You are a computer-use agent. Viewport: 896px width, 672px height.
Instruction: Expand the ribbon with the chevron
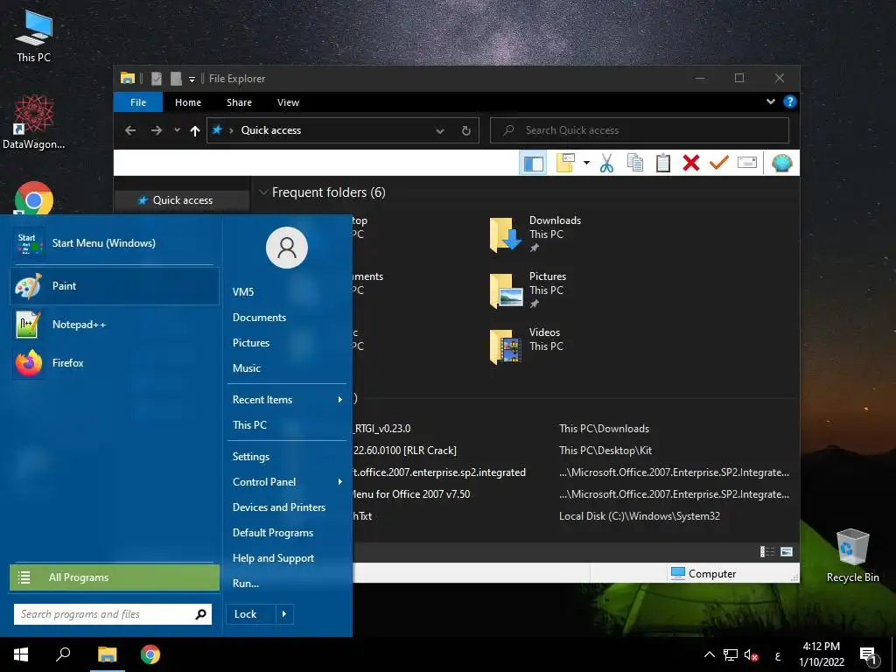tap(771, 101)
